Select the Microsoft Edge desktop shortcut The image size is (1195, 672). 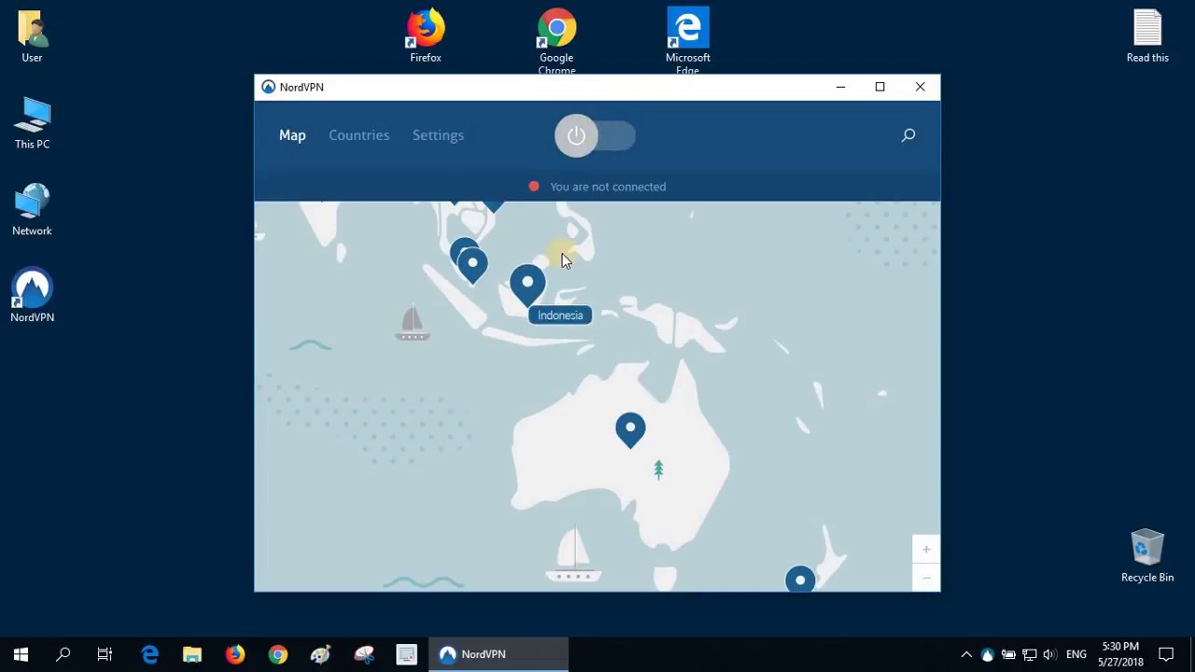(x=688, y=42)
